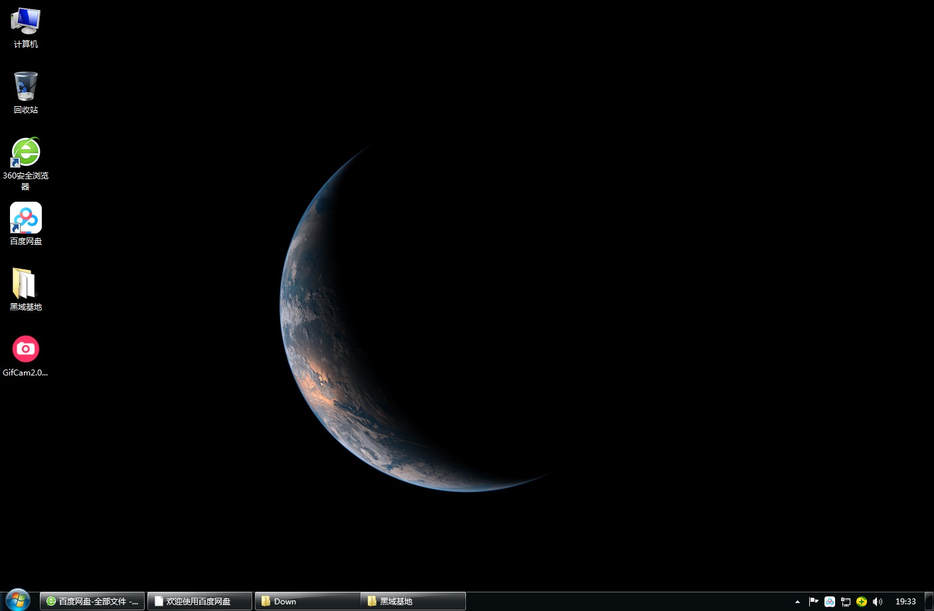This screenshot has width=934, height=611.
Task: Switch to the Down folder taskbar window
Action: pyautogui.click(x=307, y=601)
